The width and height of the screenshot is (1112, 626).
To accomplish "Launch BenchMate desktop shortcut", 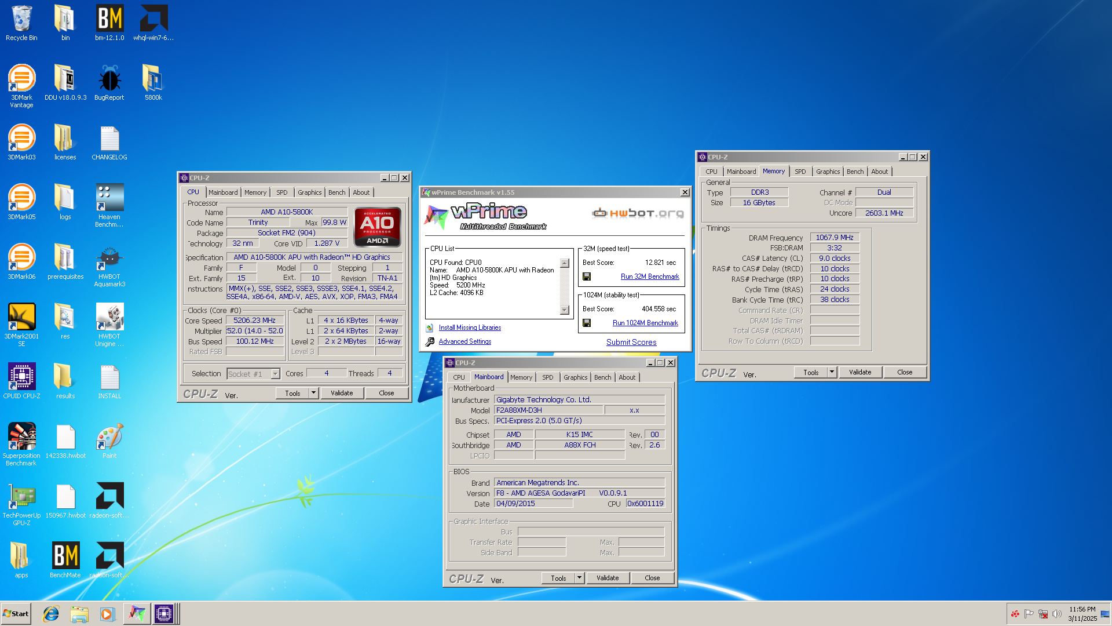I will (x=65, y=560).
